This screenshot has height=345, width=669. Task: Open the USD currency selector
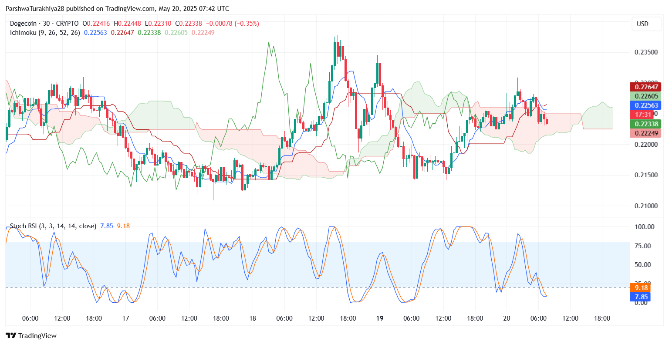tap(642, 24)
